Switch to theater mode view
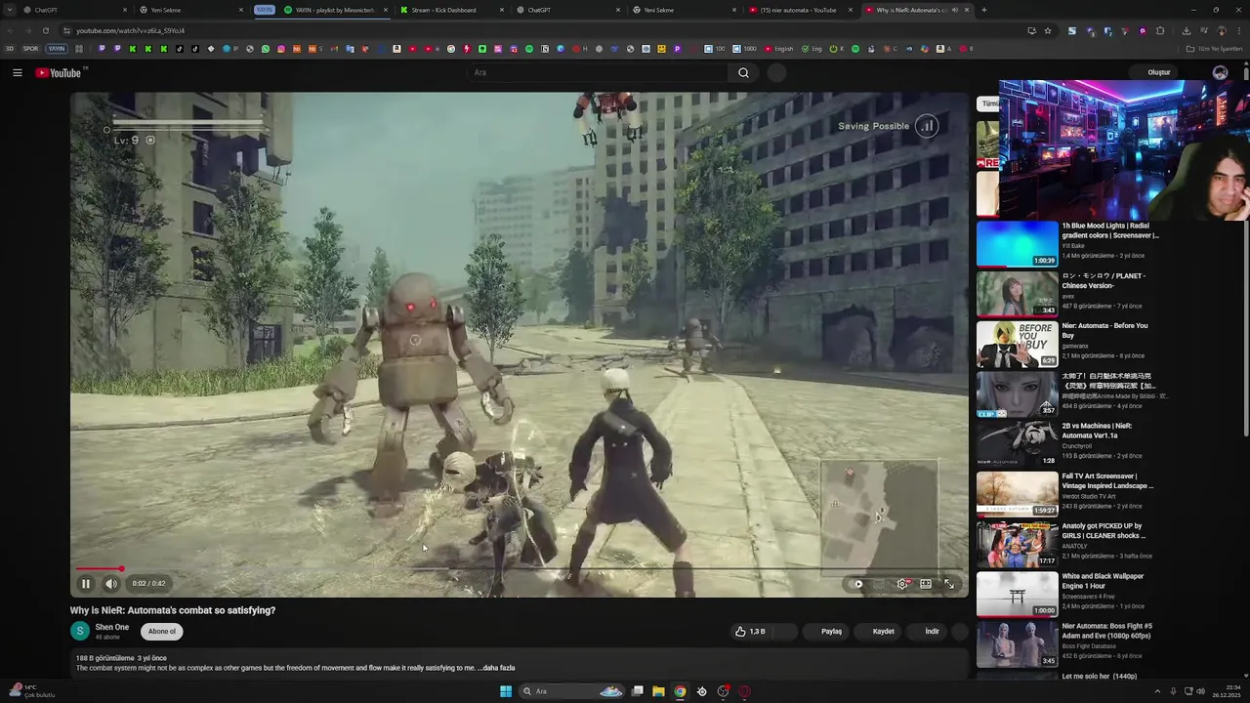The image size is (1250, 703). pyautogui.click(x=926, y=584)
